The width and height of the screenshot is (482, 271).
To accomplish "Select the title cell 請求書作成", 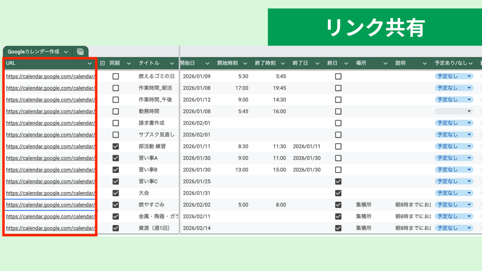I will coord(152,123).
